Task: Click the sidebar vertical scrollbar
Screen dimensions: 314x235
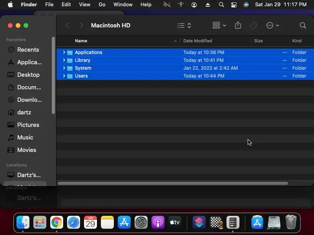Action: (53, 76)
